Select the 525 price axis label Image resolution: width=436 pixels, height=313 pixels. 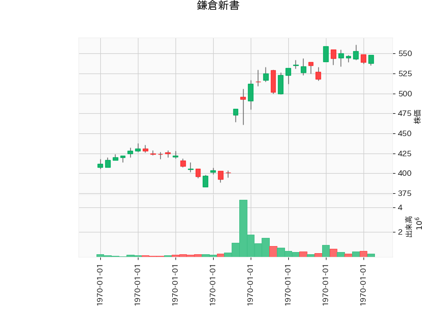click(405, 74)
